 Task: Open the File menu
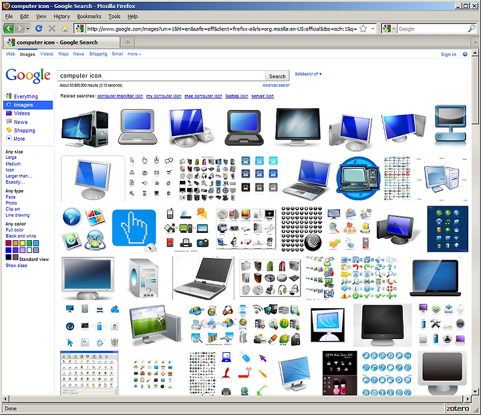pyautogui.click(x=9, y=17)
